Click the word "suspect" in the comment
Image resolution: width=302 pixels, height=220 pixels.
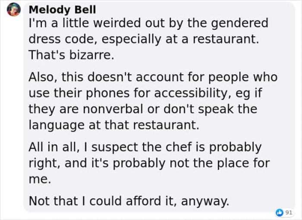pos(116,147)
